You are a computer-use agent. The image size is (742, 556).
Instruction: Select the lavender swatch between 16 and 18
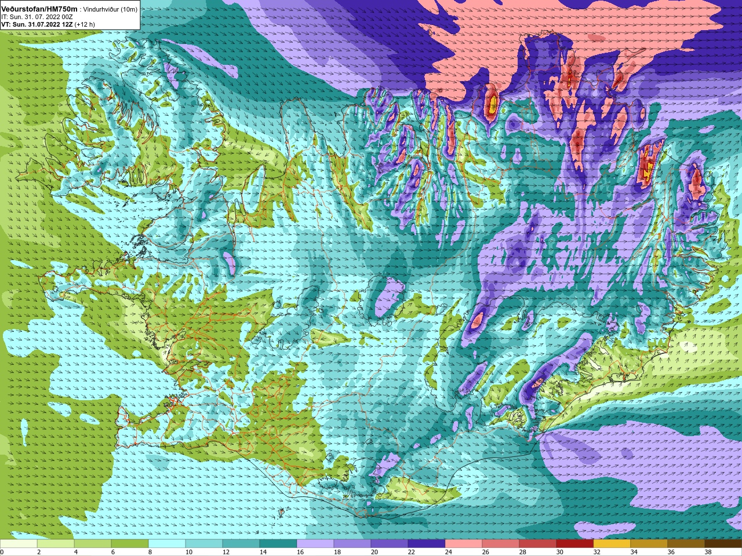tap(315, 543)
